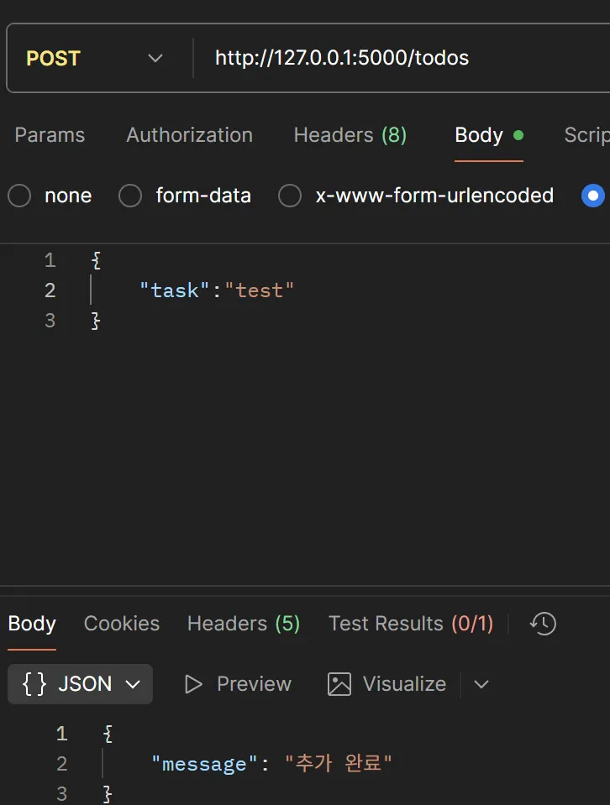The height and width of the screenshot is (805, 610).
Task: Open the Authorization tab
Action: pos(189,135)
